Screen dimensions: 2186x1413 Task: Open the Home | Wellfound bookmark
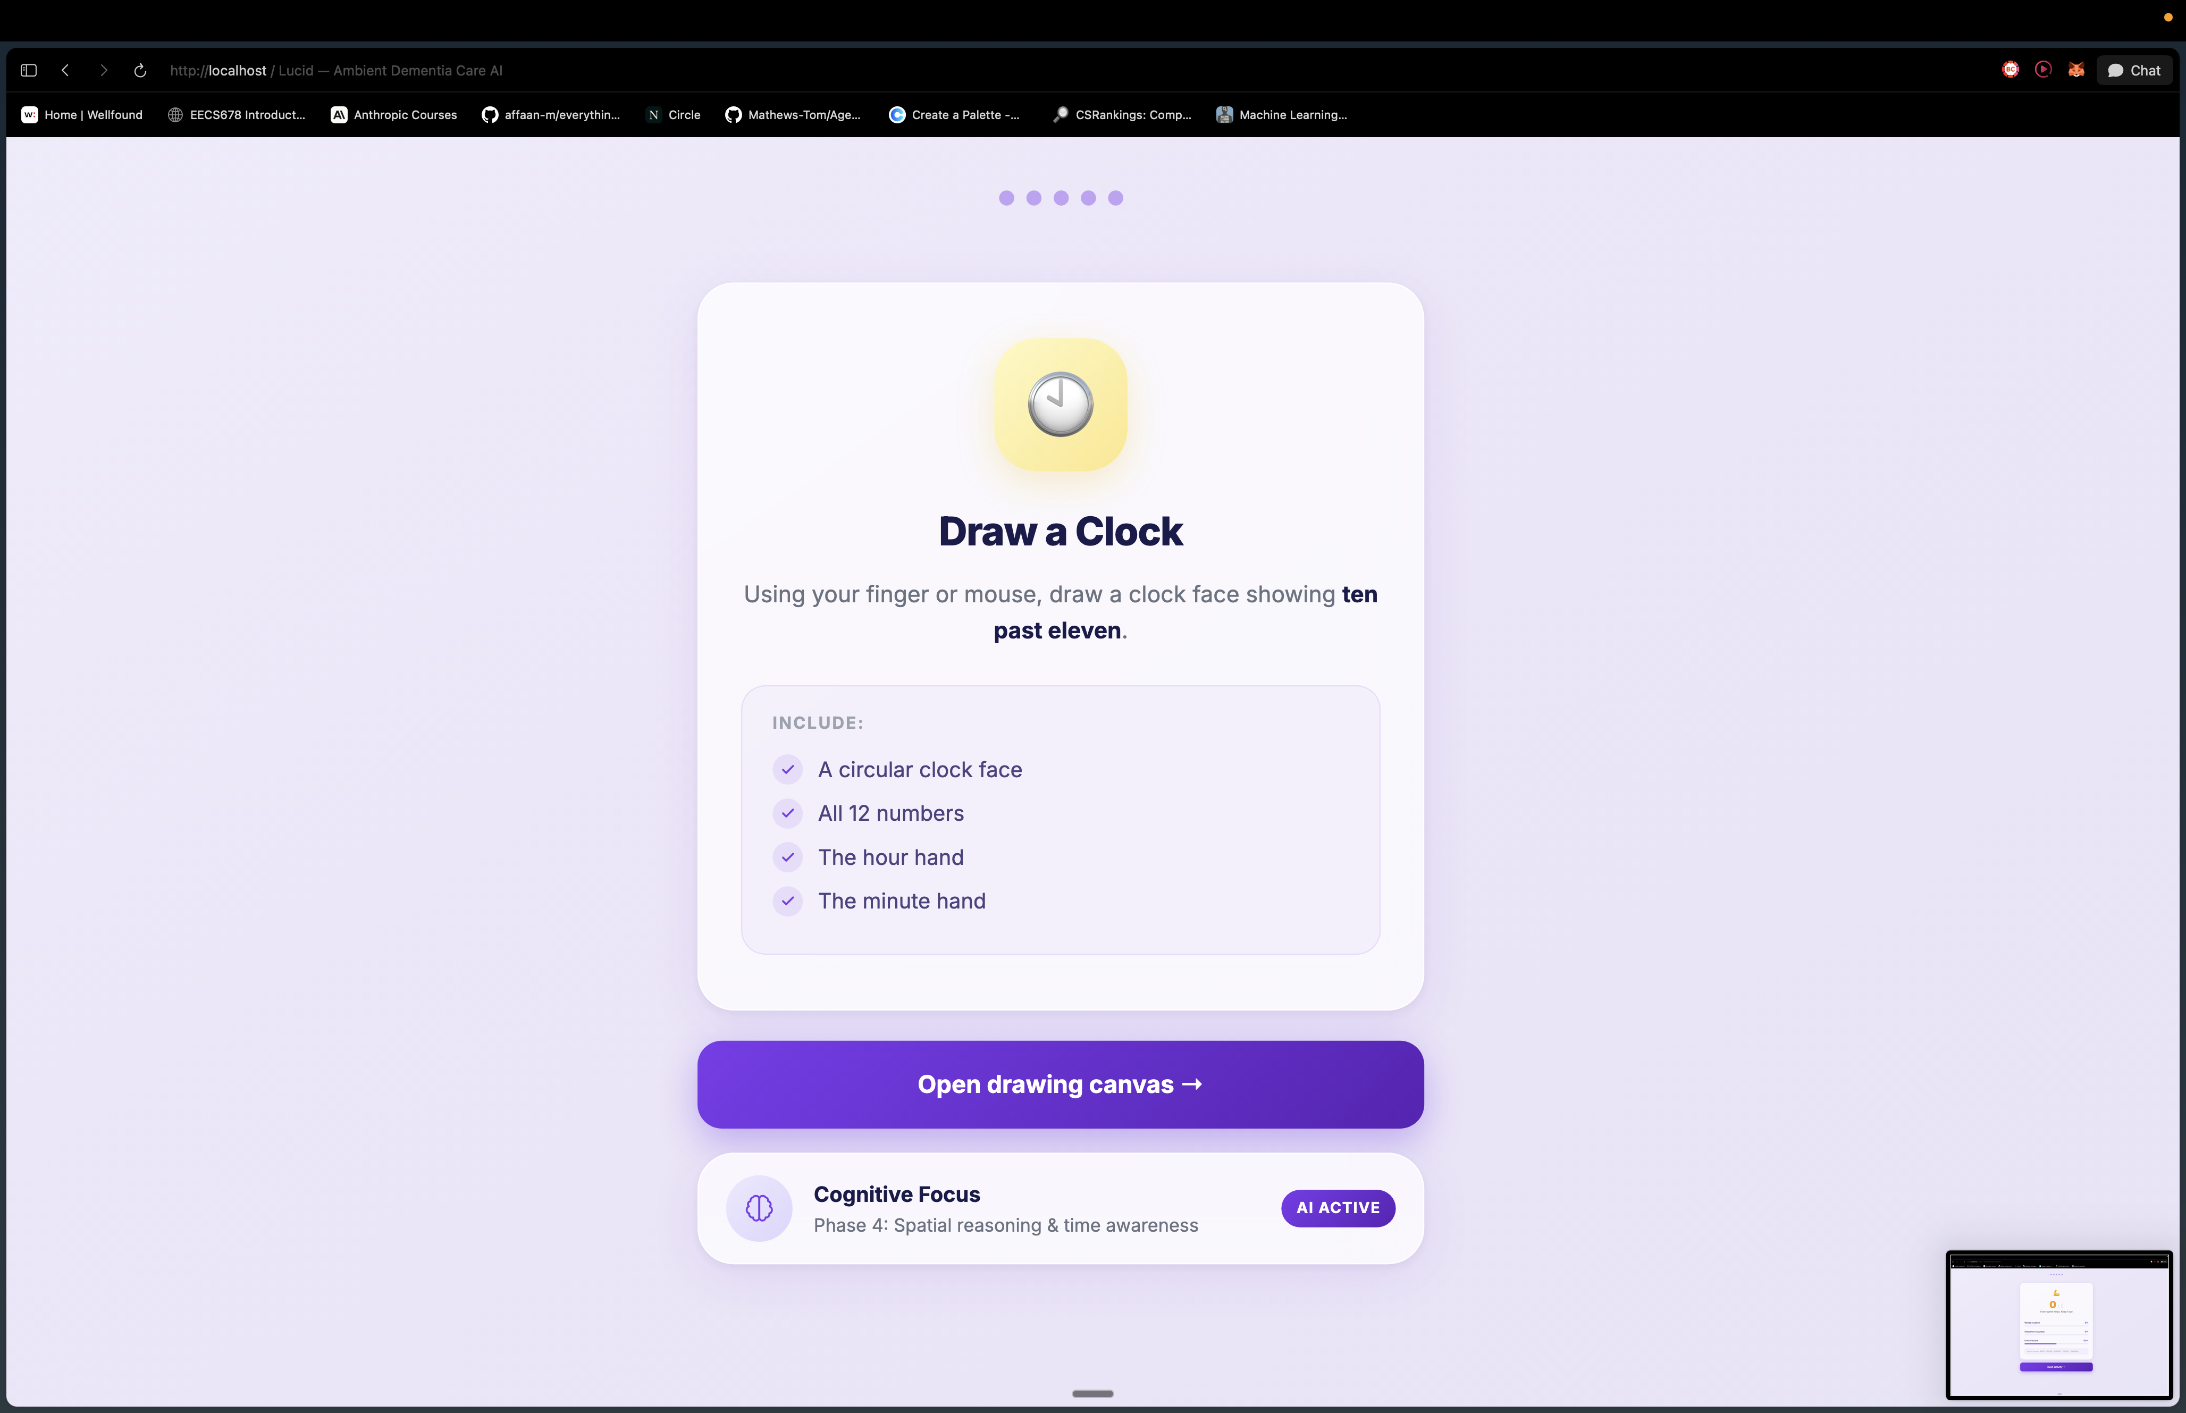pyautogui.click(x=82, y=115)
